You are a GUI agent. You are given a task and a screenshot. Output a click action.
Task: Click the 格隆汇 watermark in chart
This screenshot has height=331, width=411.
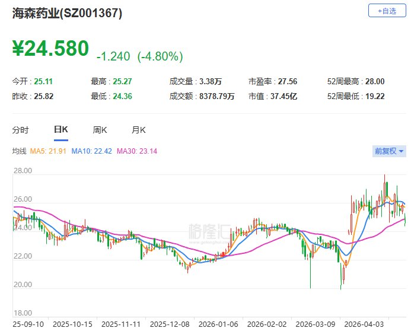[x=209, y=231]
